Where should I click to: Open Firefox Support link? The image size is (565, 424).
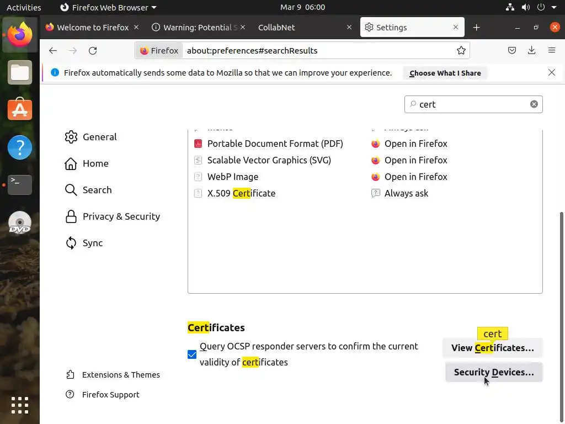pos(110,395)
